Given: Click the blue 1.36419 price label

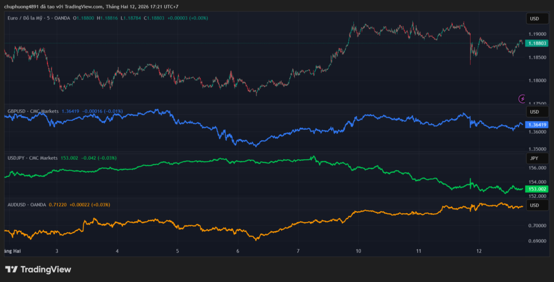Looking at the screenshot, I should pyautogui.click(x=537, y=124).
